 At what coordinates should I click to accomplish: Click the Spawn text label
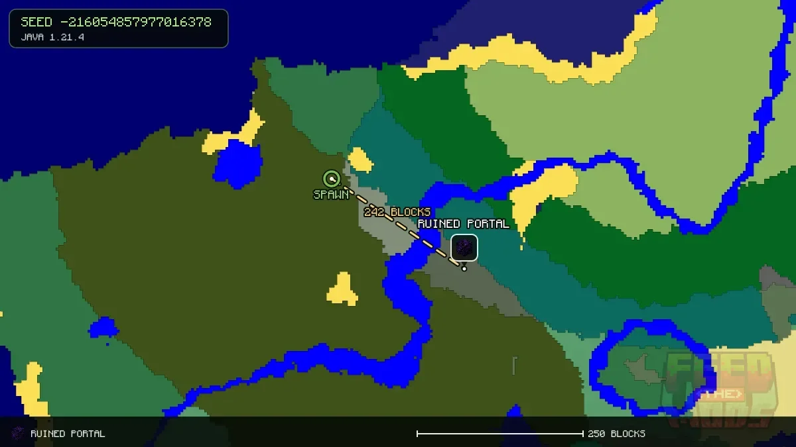[331, 195]
